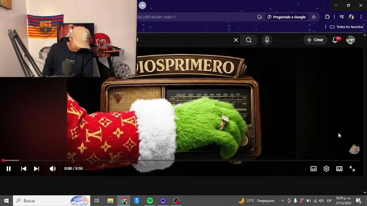Image resolution: width=367 pixels, height=206 pixels.
Task: Click the channel watermark on the video
Action: (354, 149)
